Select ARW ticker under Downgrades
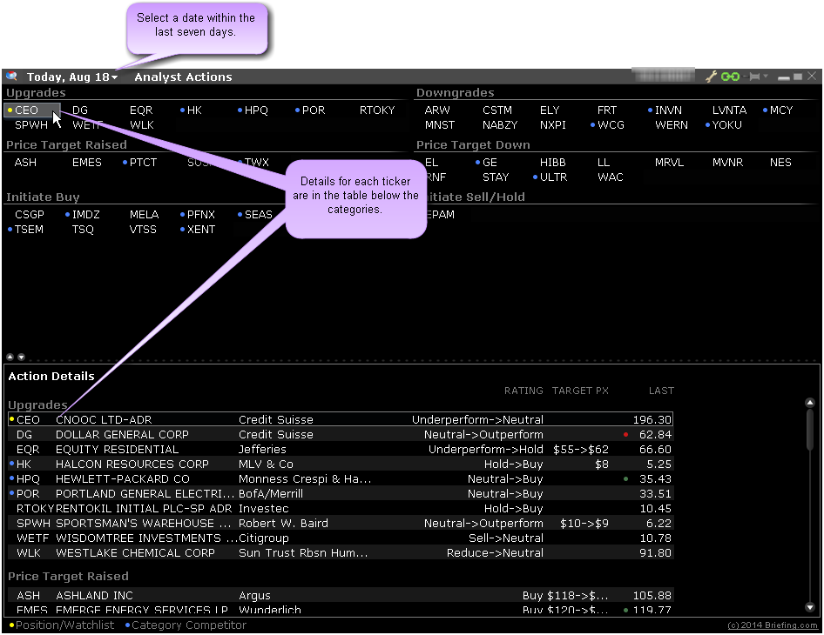 pyautogui.click(x=437, y=110)
